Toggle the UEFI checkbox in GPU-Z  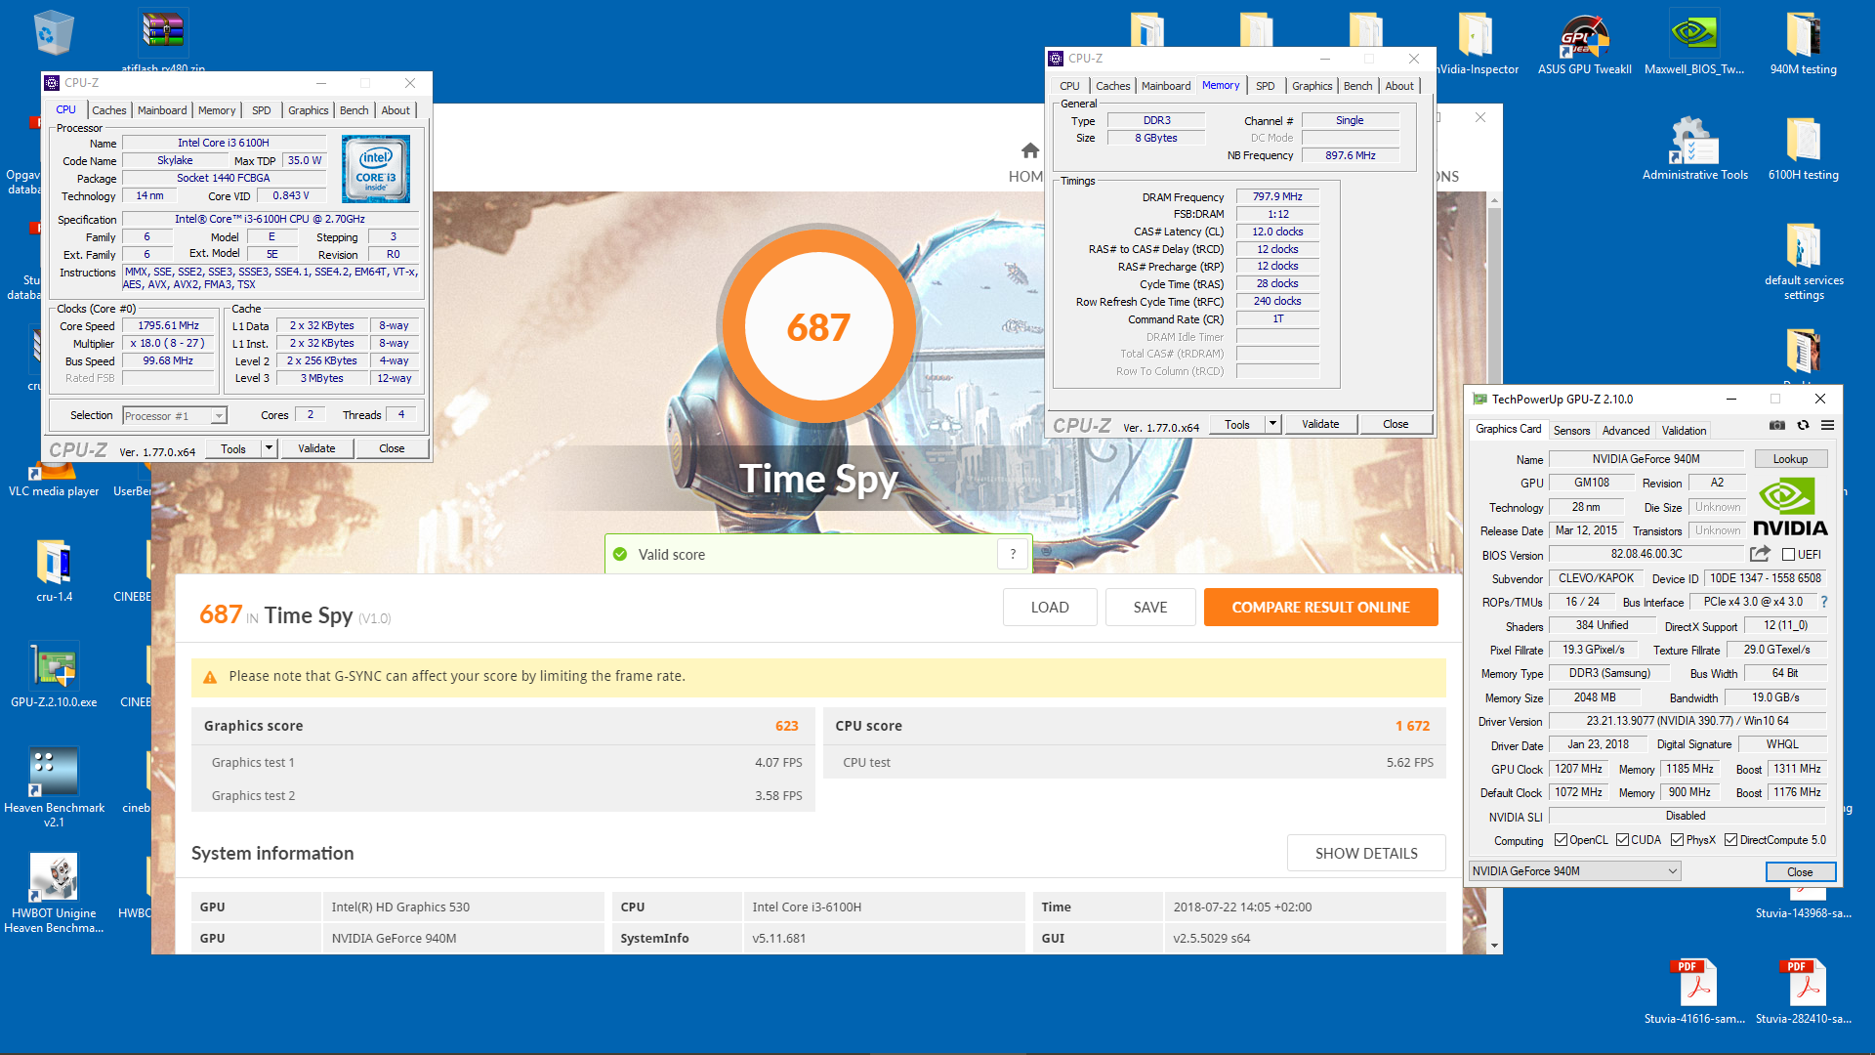click(1789, 555)
